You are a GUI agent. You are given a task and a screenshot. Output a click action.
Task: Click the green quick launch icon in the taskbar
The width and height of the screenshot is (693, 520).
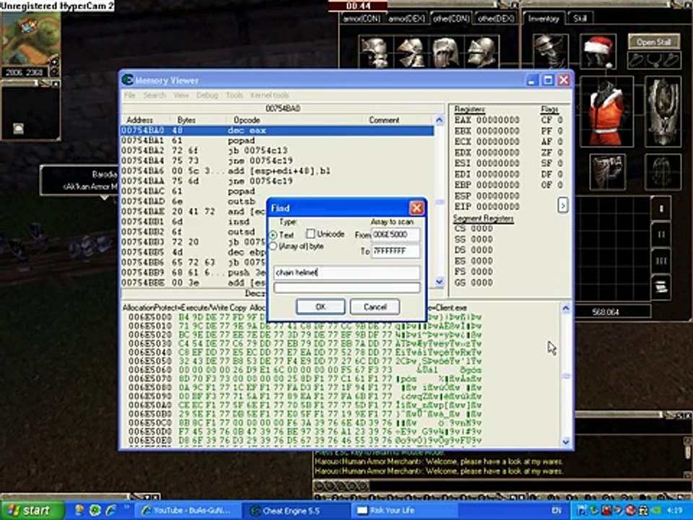pos(95,511)
